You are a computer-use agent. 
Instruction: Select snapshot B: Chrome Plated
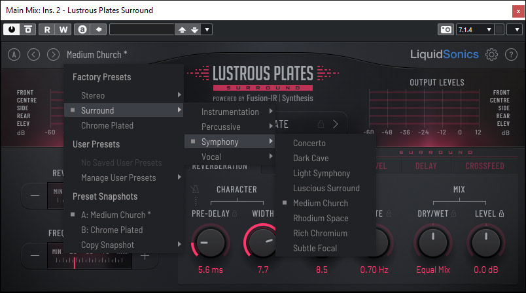coord(124,230)
